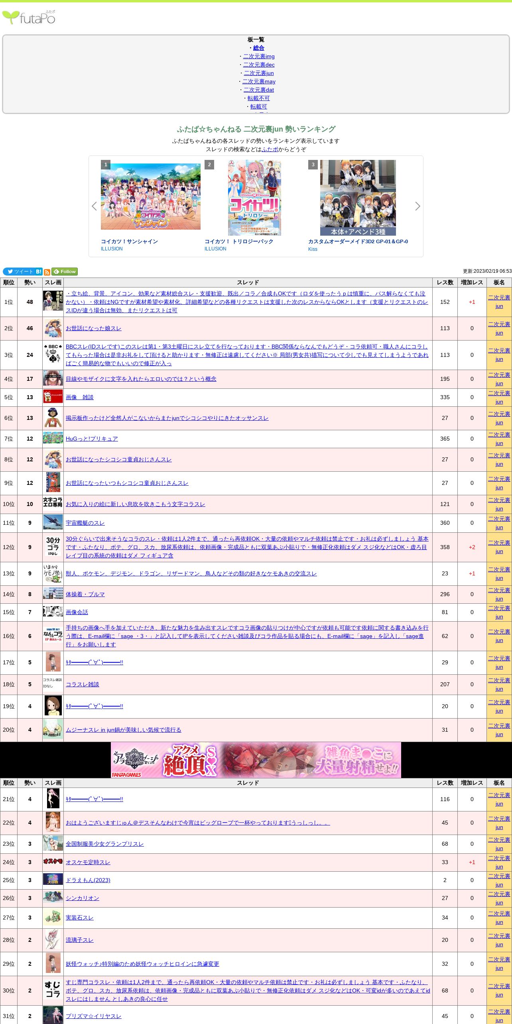Open 30分コラ thumbnail in 12位 row

(53, 546)
